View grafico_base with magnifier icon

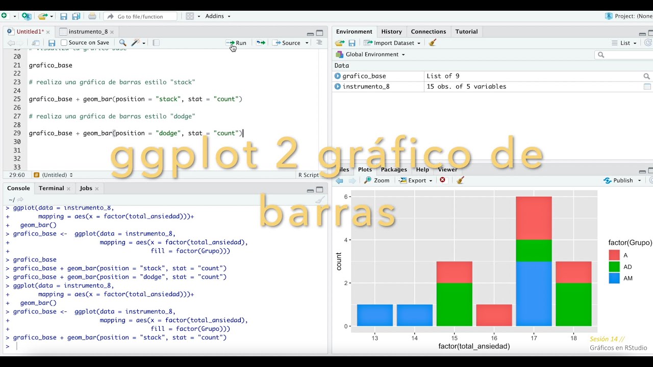pyautogui.click(x=647, y=76)
